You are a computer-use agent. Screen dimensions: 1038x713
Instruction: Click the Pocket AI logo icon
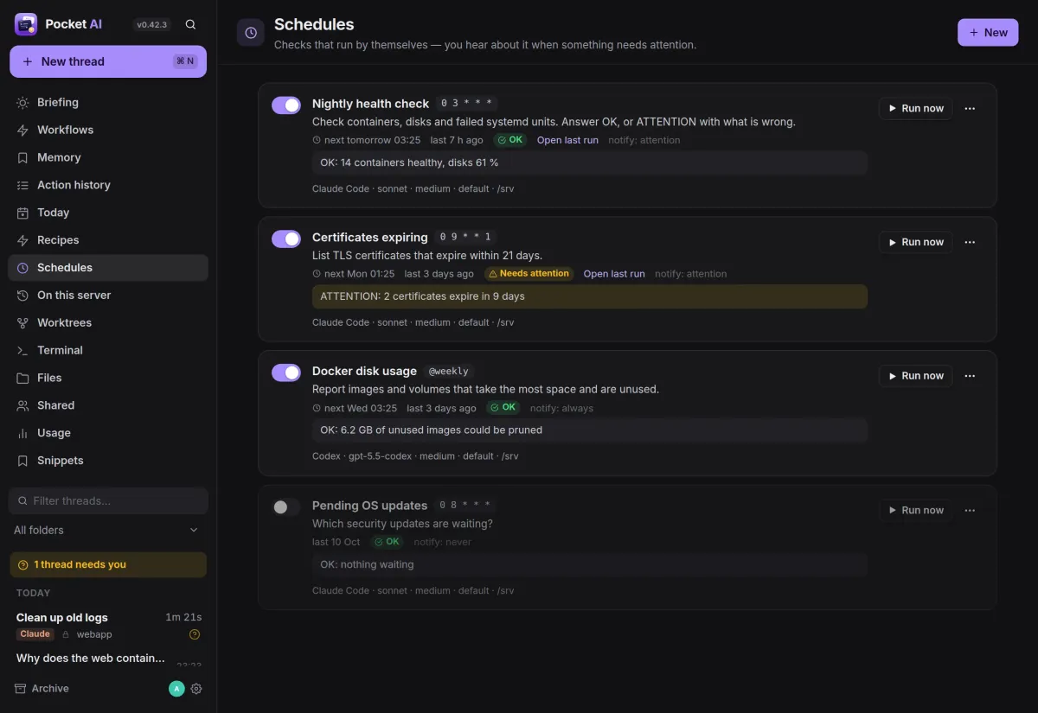26,24
